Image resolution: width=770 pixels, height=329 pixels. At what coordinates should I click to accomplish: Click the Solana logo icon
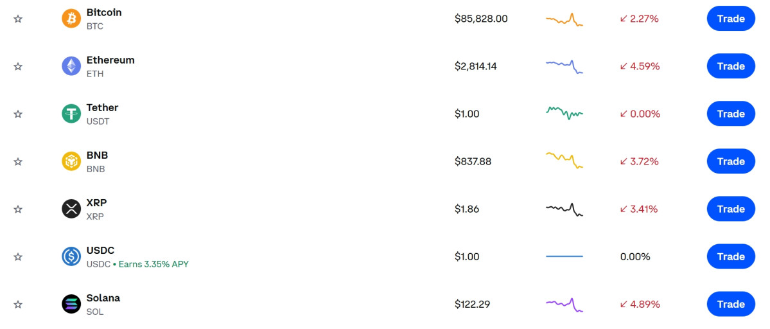tap(71, 304)
